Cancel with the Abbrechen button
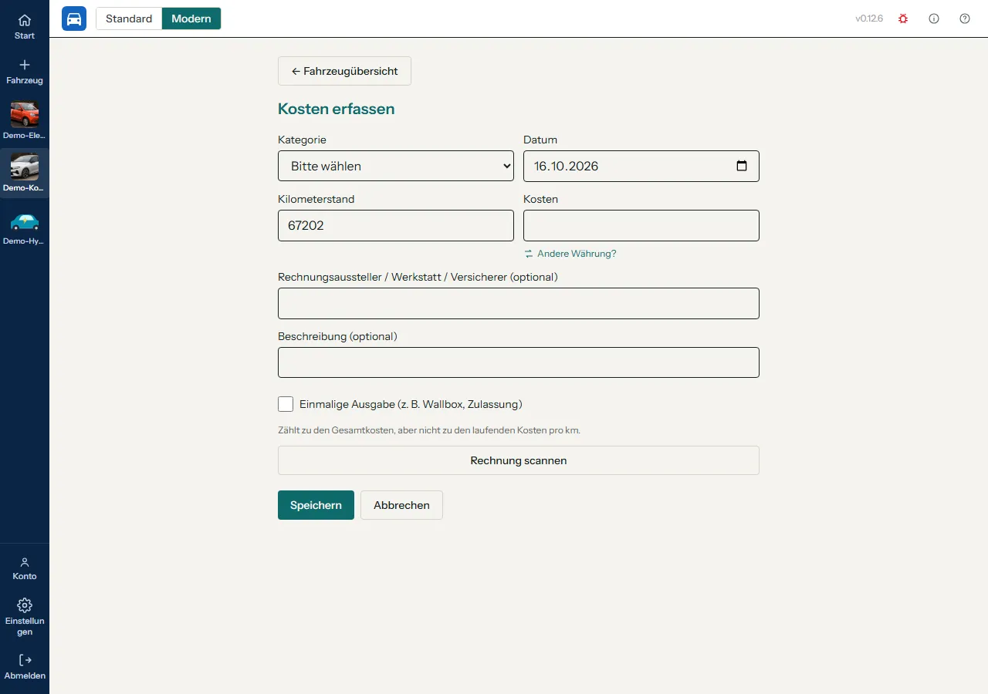This screenshot has width=988, height=694. (x=401, y=505)
